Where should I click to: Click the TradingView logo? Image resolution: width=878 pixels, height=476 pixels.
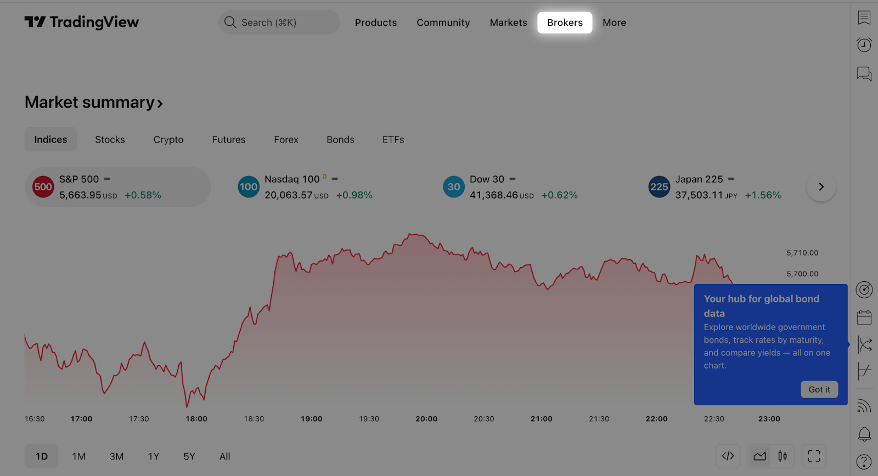(82, 22)
